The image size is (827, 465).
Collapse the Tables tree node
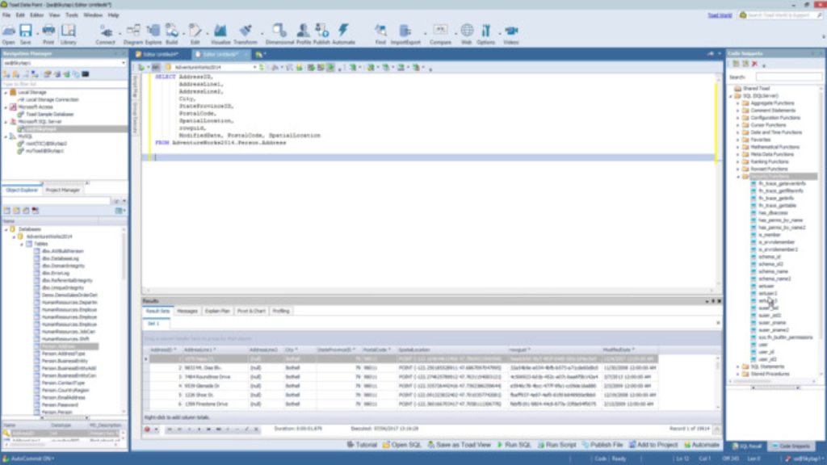(x=22, y=243)
